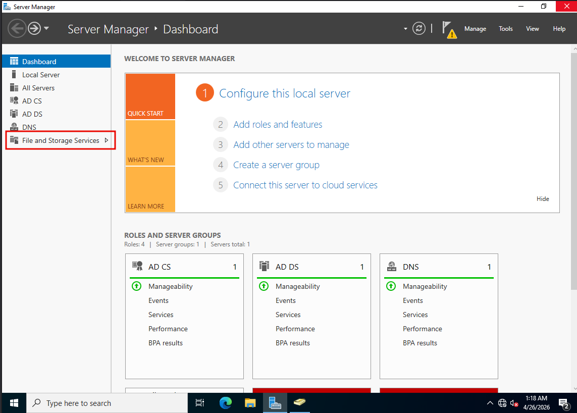Click Add other servers to manage
The width and height of the screenshot is (577, 413).
[291, 145]
